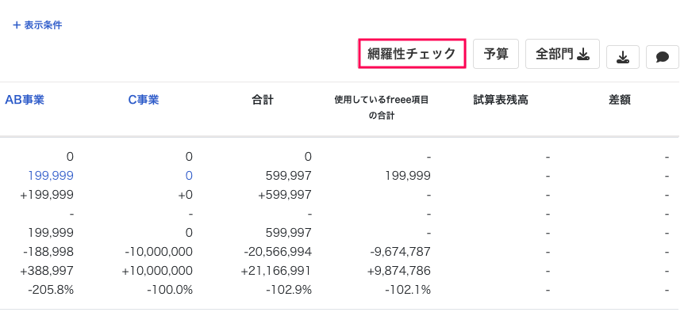Expand the 表示条件 display conditions

tap(38, 25)
